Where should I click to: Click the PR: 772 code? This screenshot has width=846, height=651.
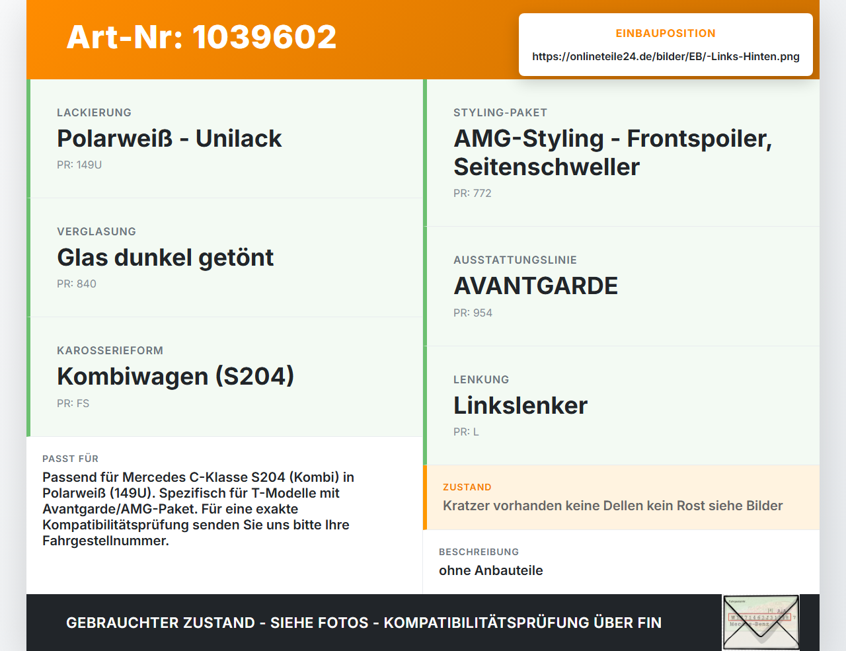[x=473, y=194]
